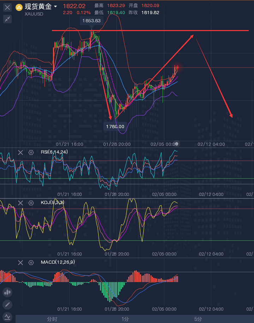The height and width of the screenshot is (323, 254).
Task: Remove the RSI indicator panel
Action: click(20, 152)
